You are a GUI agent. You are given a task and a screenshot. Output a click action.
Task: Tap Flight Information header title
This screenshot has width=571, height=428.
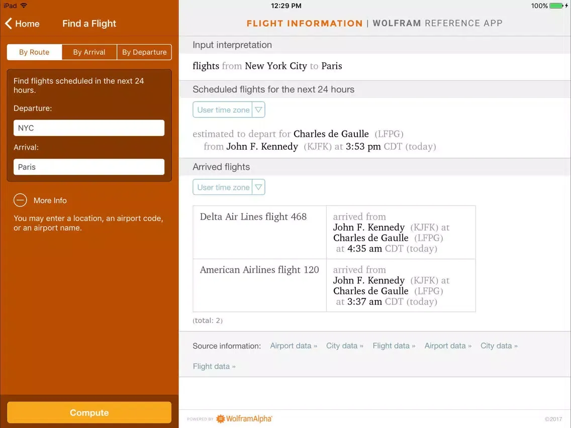tap(305, 23)
